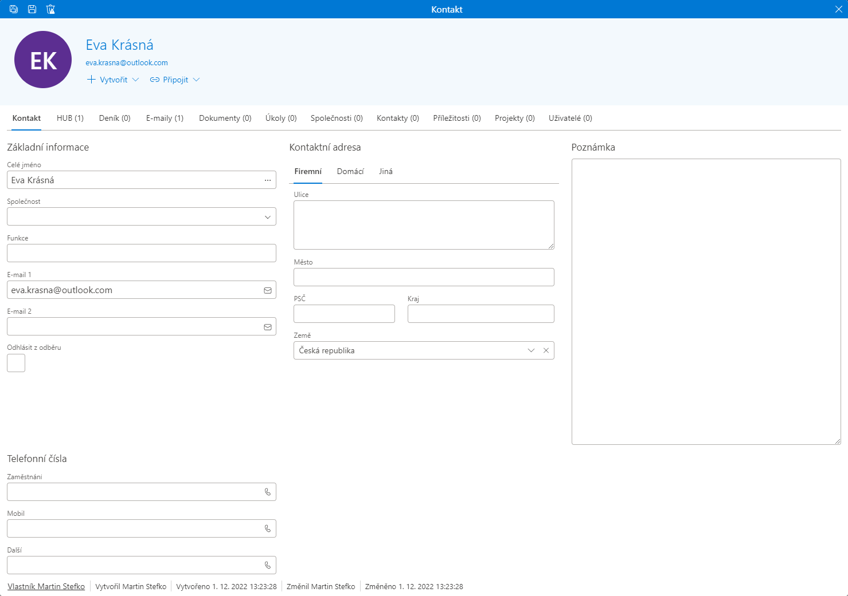Click the phone icon in Zaměstnání field
The width and height of the screenshot is (848, 596).
pos(267,492)
